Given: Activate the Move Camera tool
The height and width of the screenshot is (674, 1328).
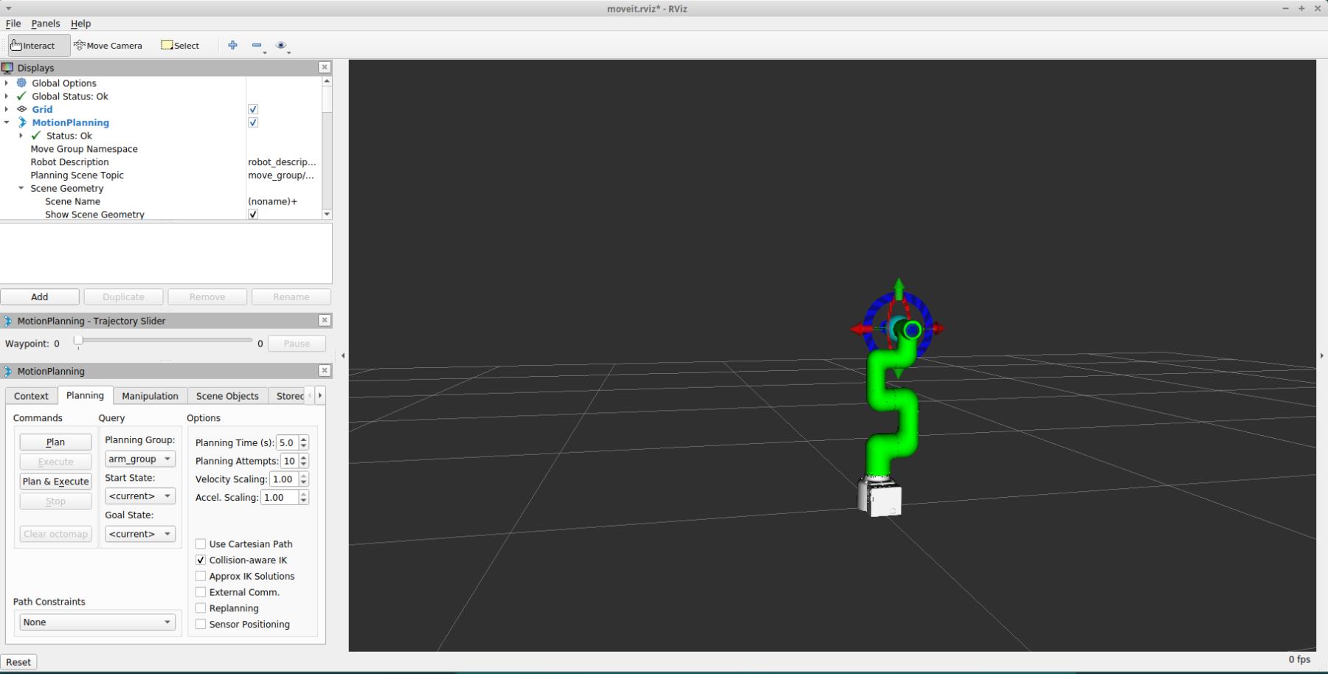Looking at the screenshot, I should click(x=108, y=46).
